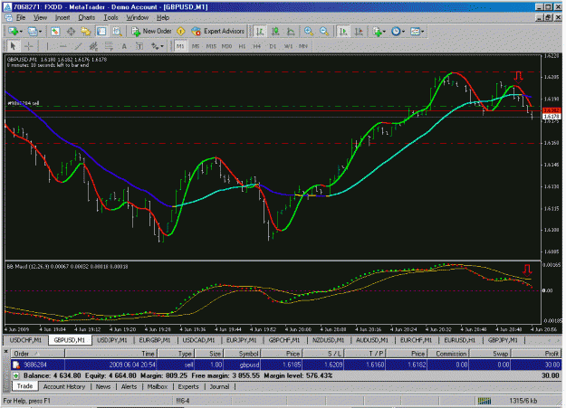
Task: Open the New Chart toolbar icon
Action: (x=14, y=32)
